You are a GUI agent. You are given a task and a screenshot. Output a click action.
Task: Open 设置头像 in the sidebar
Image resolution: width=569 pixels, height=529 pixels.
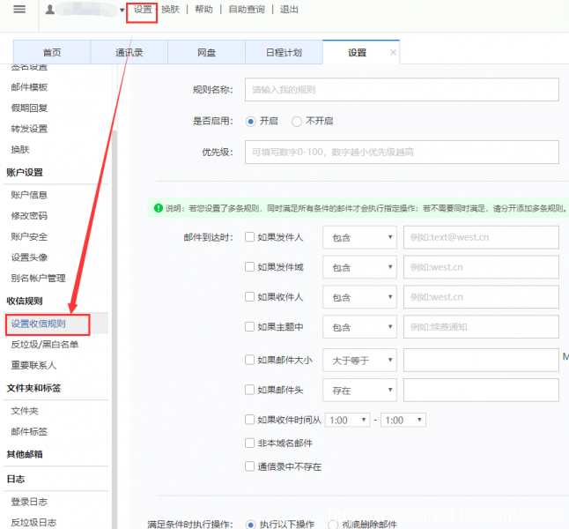(29, 257)
